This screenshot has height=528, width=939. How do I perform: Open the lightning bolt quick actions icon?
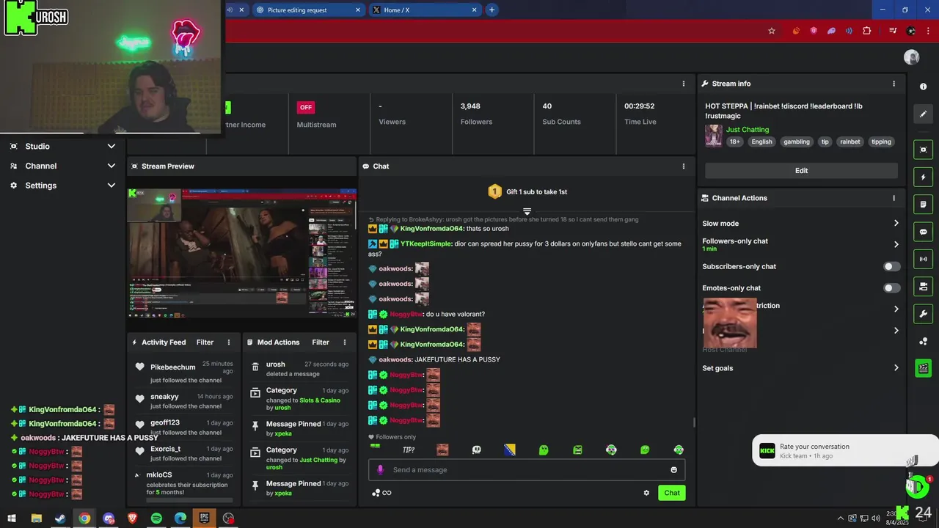[x=923, y=177]
